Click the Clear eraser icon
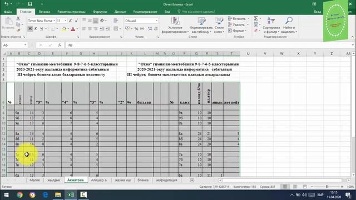The height and width of the screenshot is (200, 356). point(256,31)
